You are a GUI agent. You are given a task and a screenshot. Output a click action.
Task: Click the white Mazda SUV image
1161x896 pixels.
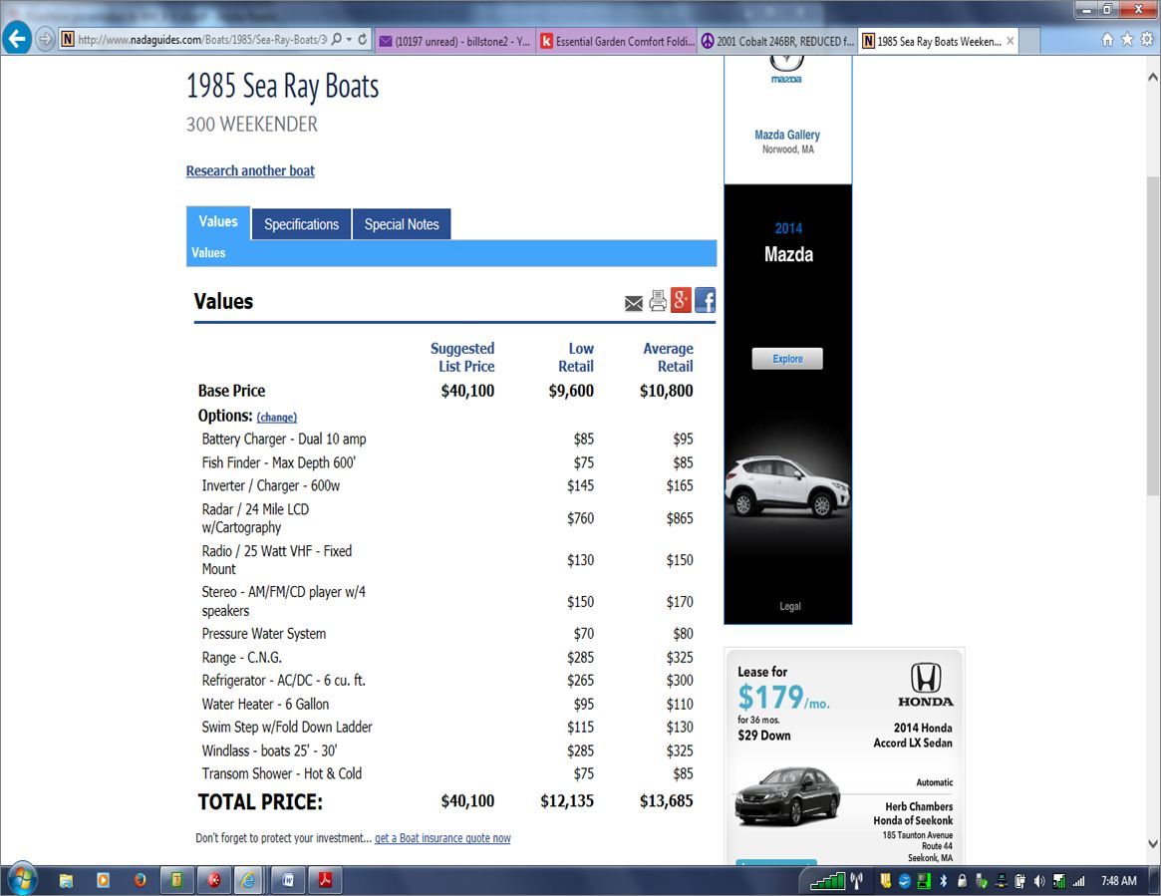point(787,486)
